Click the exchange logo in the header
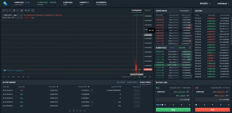232x113 pixels. [x=5, y=3]
